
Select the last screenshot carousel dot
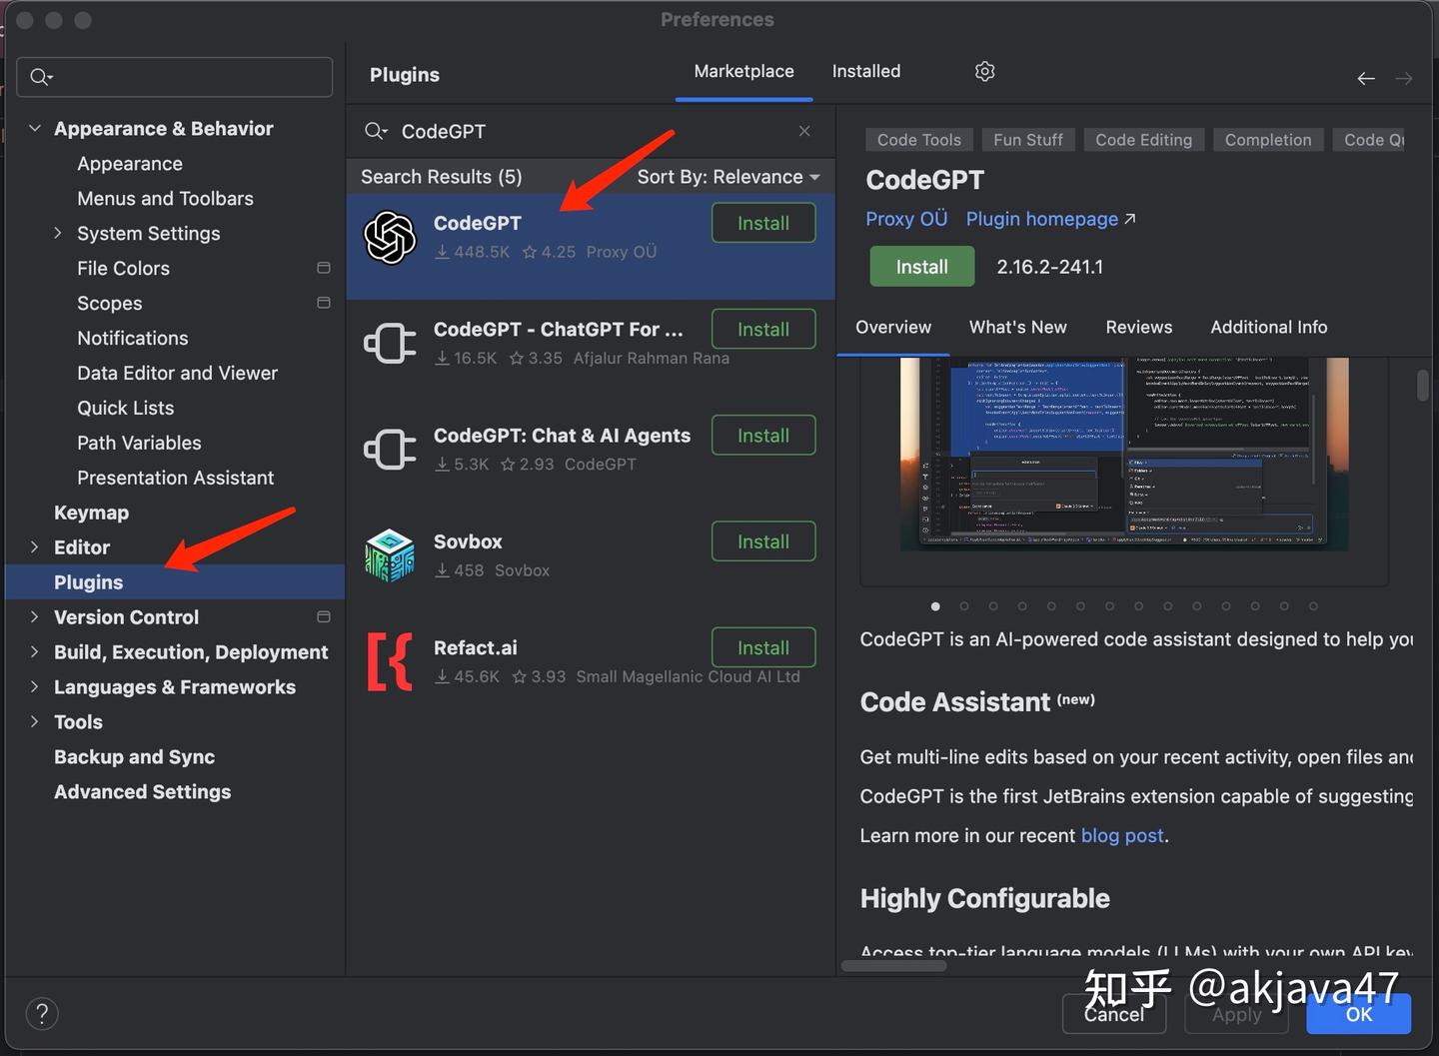(x=1313, y=605)
